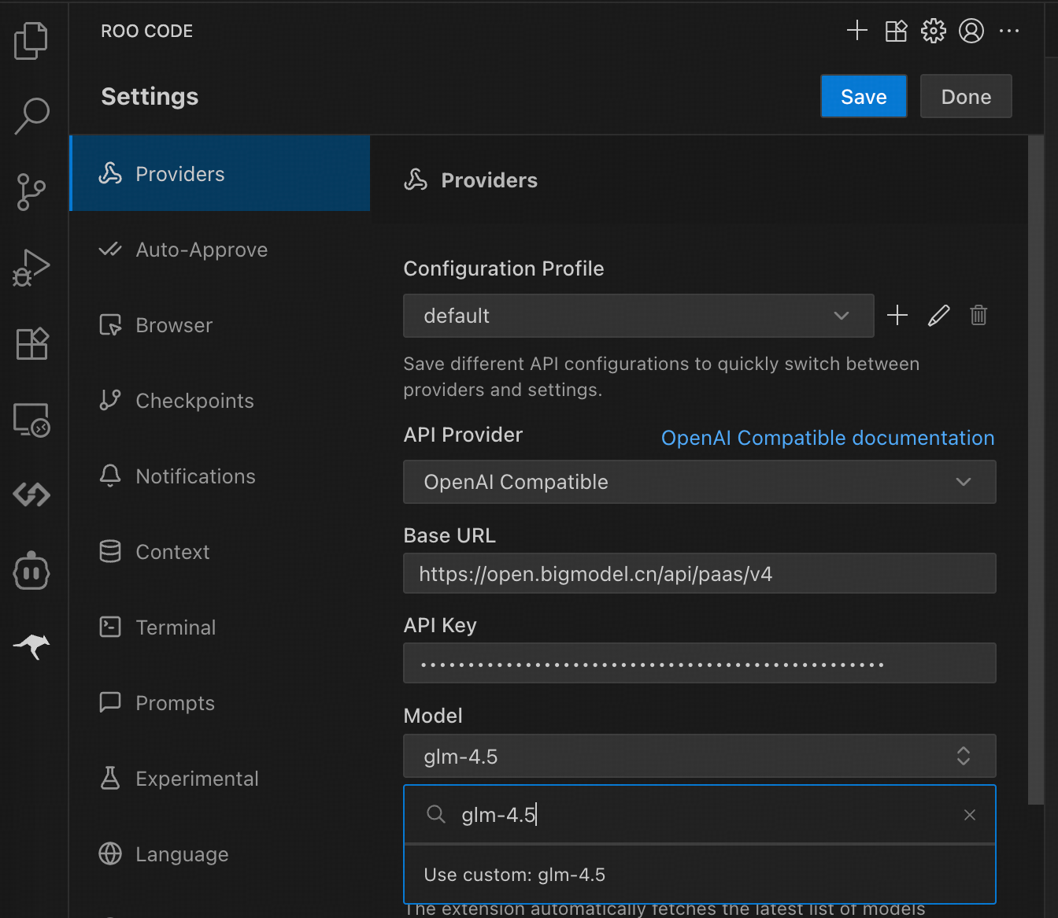Open the Terminal settings tab
The width and height of the screenshot is (1058, 918).
220,627
